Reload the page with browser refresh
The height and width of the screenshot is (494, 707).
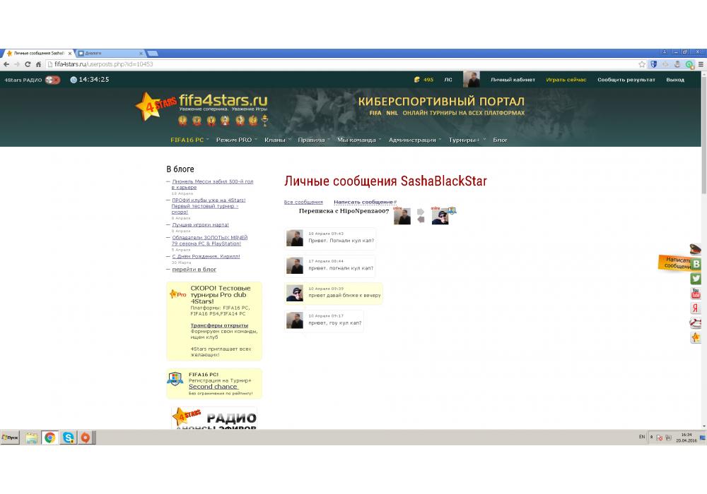(x=28, y=64)
